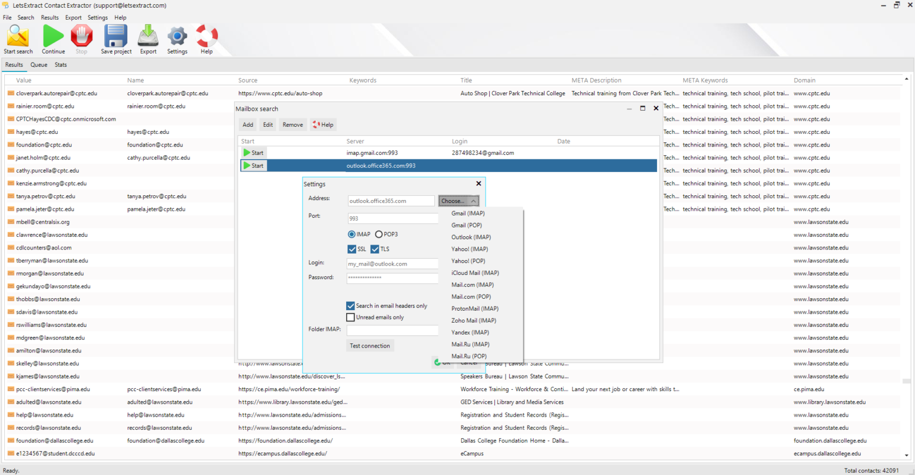Open the Settings gear icon

177,36
